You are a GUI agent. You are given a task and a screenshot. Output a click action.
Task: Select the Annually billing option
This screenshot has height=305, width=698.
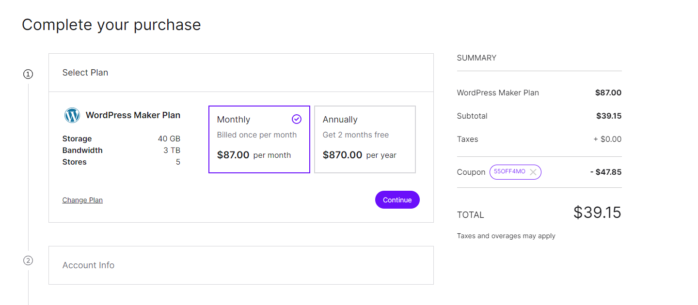pyautogui.click(x=365, y=139)
